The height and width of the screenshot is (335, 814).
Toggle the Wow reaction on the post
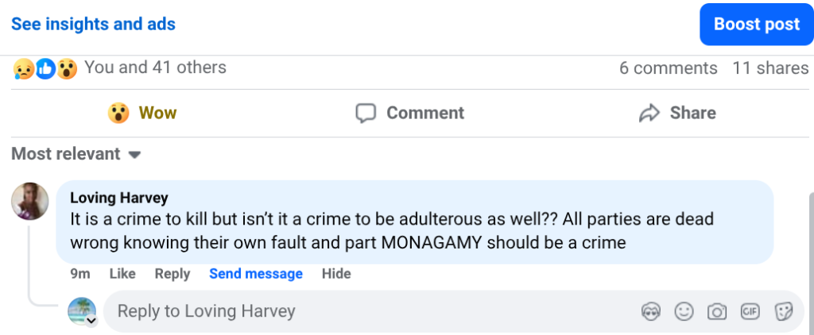142,113
